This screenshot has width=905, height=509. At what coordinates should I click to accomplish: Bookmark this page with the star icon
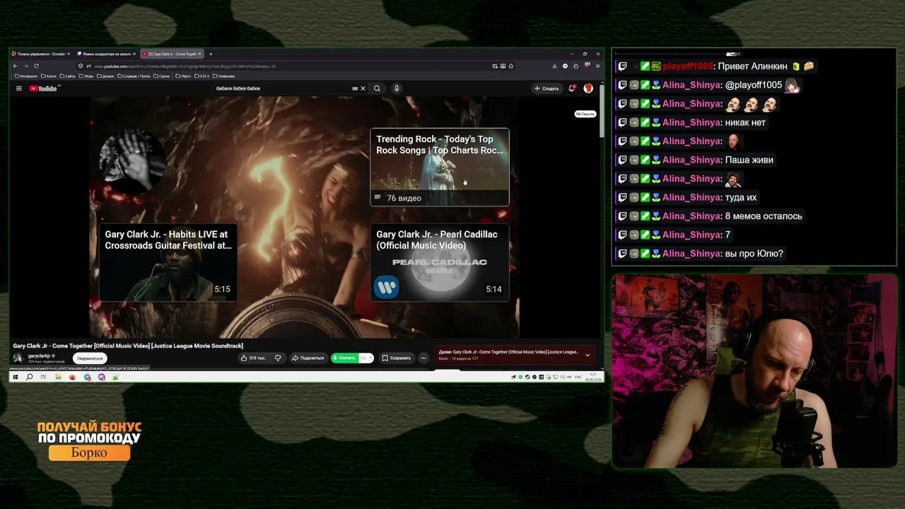pyautogui.click(x=511, y=66)
